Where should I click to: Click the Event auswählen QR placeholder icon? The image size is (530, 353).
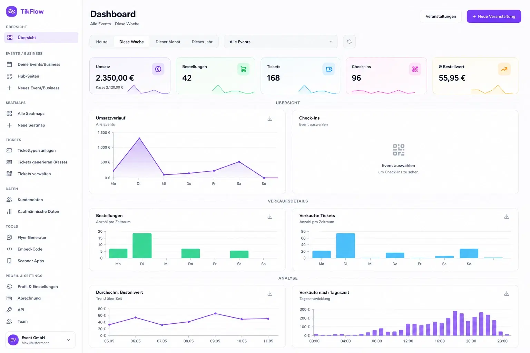399,150
